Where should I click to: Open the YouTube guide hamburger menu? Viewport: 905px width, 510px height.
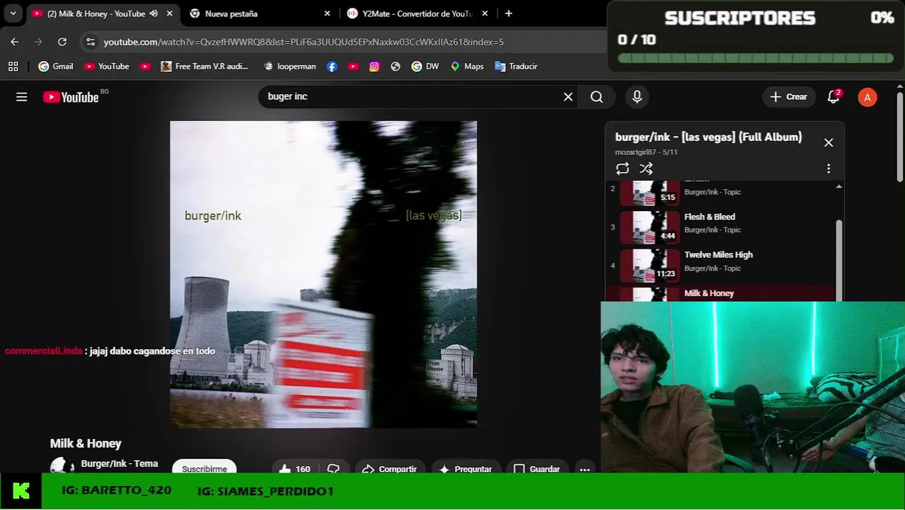coord(22,97)
